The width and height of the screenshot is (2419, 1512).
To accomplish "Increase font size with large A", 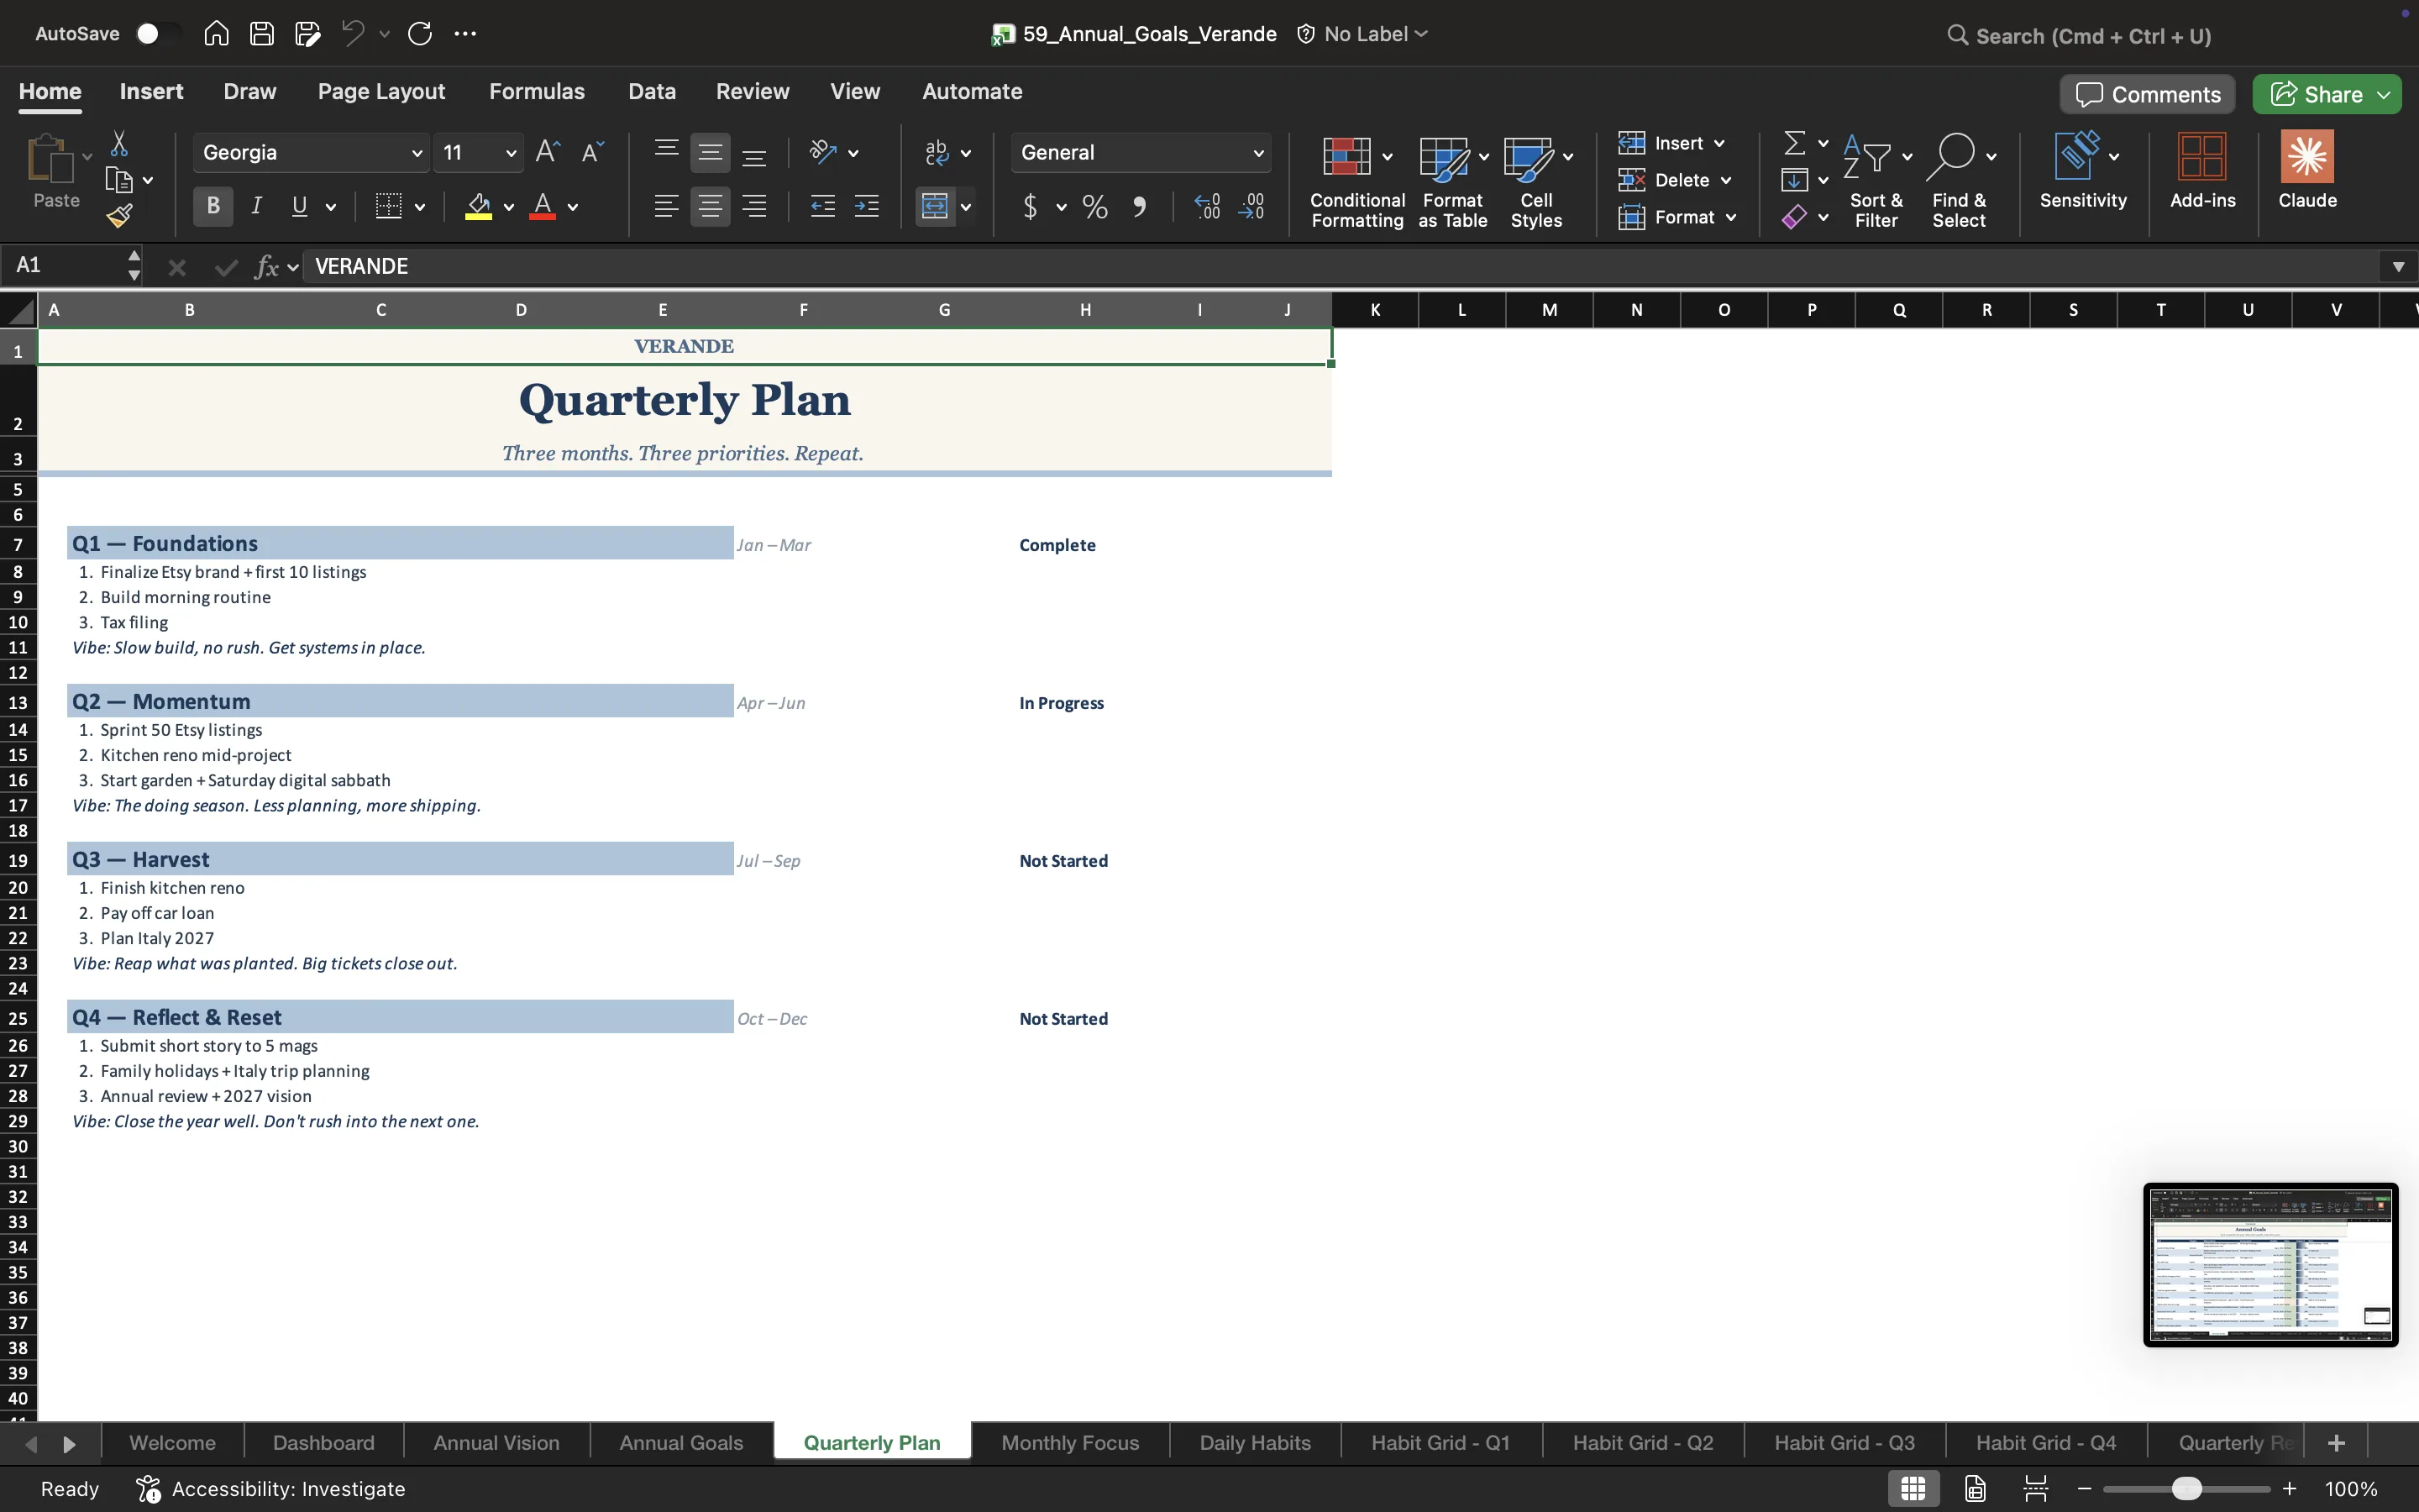I will [547, 152].
